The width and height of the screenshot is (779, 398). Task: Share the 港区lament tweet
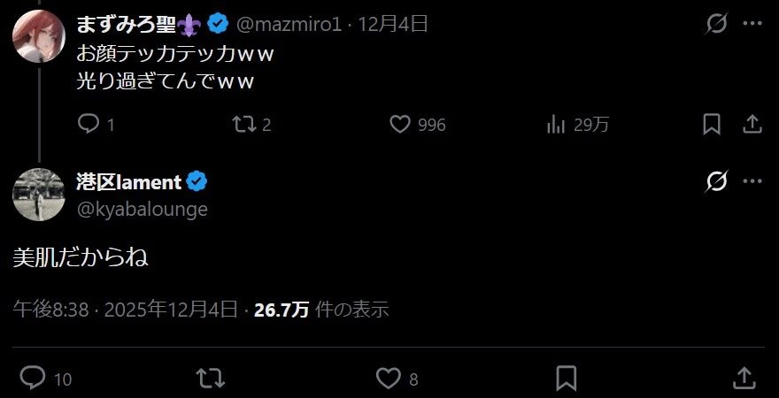[x=744, y=379]
